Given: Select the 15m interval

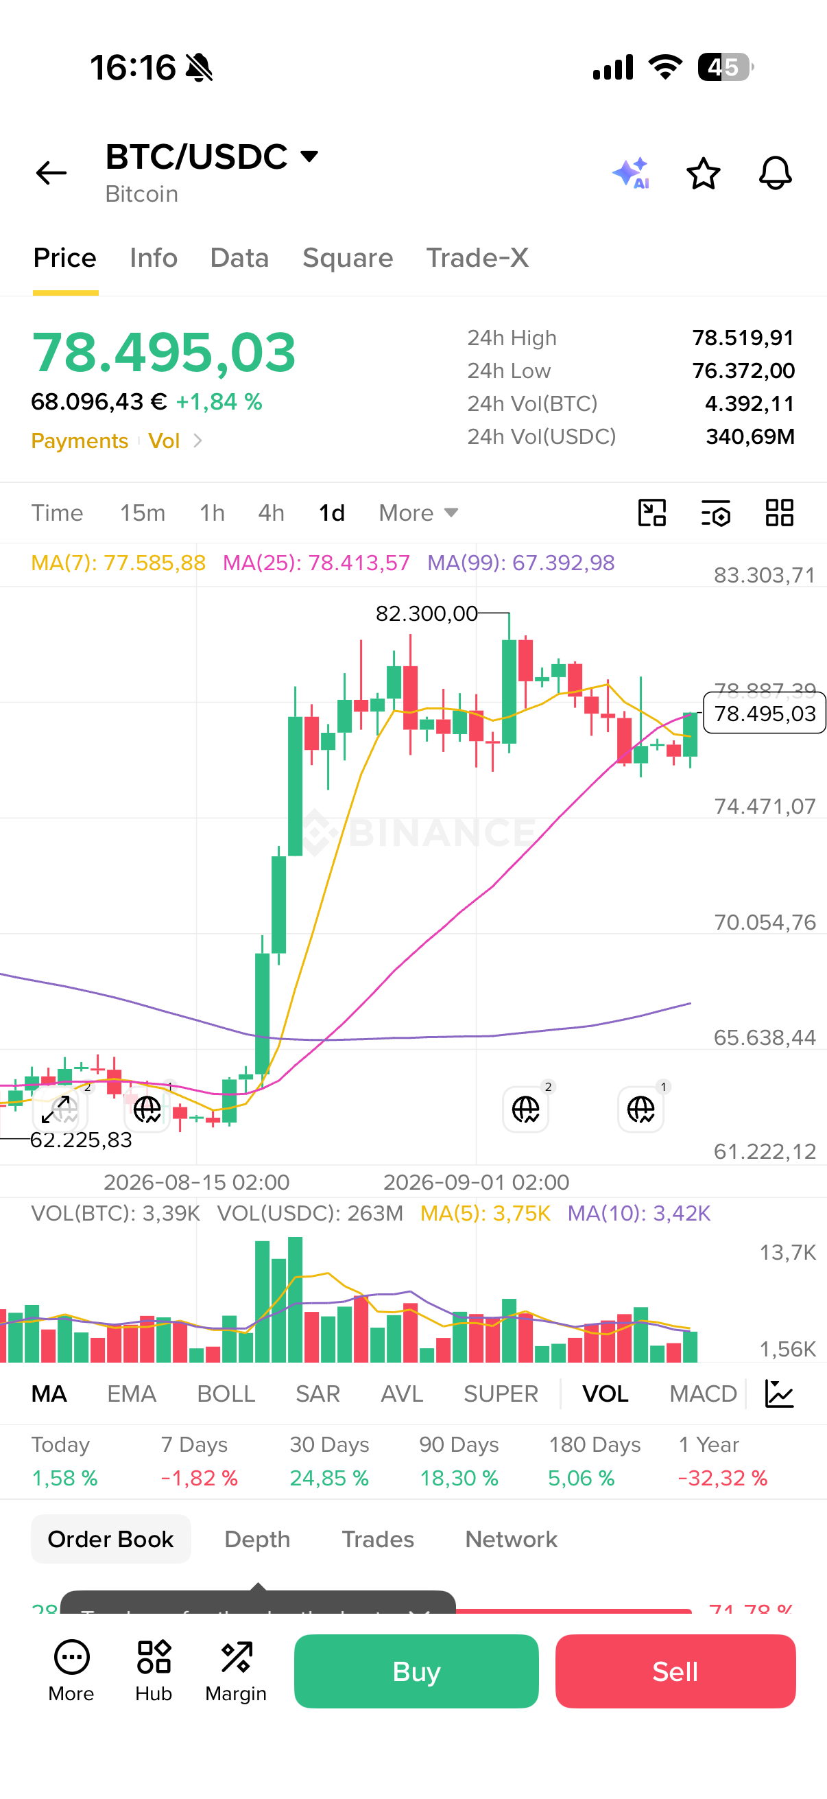Looking at the screenshot, I should pos(143,513).
